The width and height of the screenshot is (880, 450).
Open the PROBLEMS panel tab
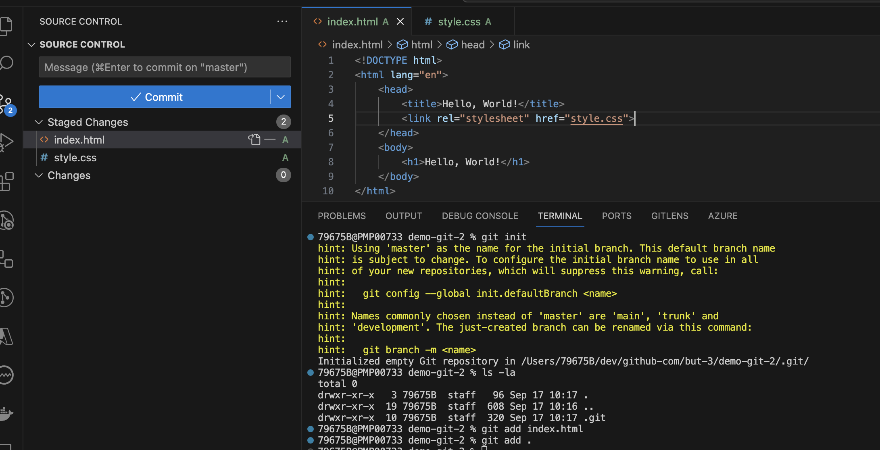pyautogui.click(x=342, y=216)
